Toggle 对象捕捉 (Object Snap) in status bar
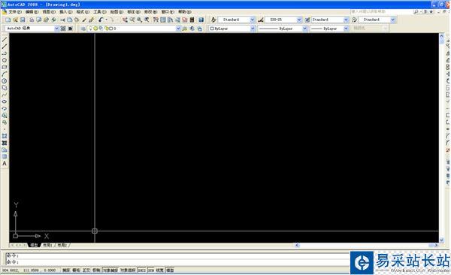 pyautogui.click(x=110, y=270)
